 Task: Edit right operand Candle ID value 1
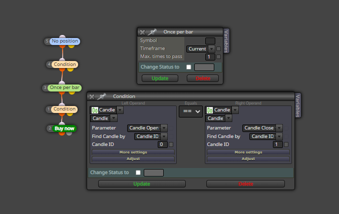coord(278,144)
